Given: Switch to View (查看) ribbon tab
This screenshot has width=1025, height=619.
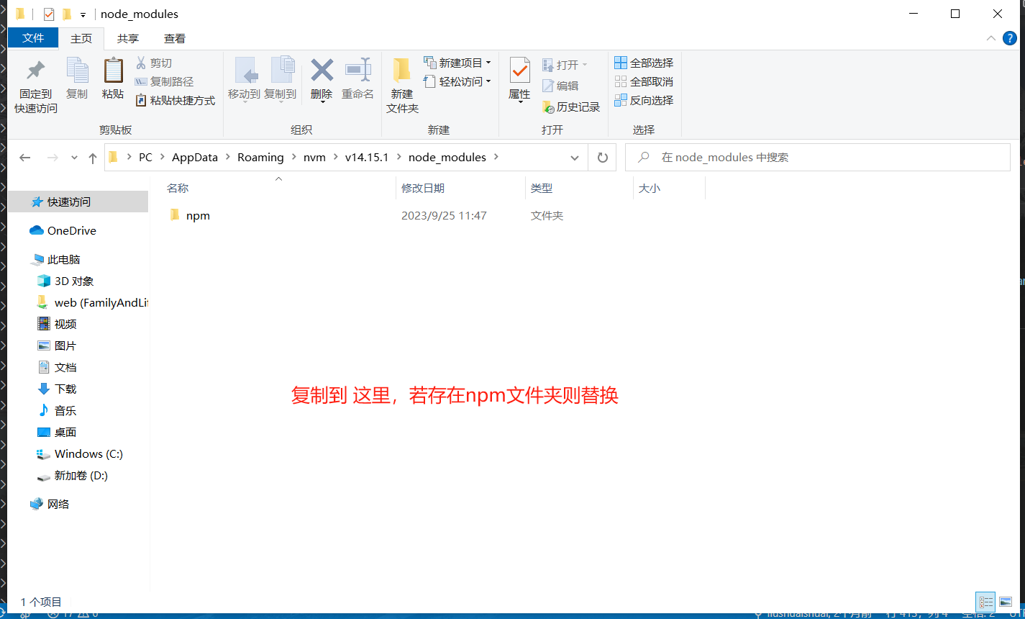Looking at the screenshot, I should click(x=175, y=38).
